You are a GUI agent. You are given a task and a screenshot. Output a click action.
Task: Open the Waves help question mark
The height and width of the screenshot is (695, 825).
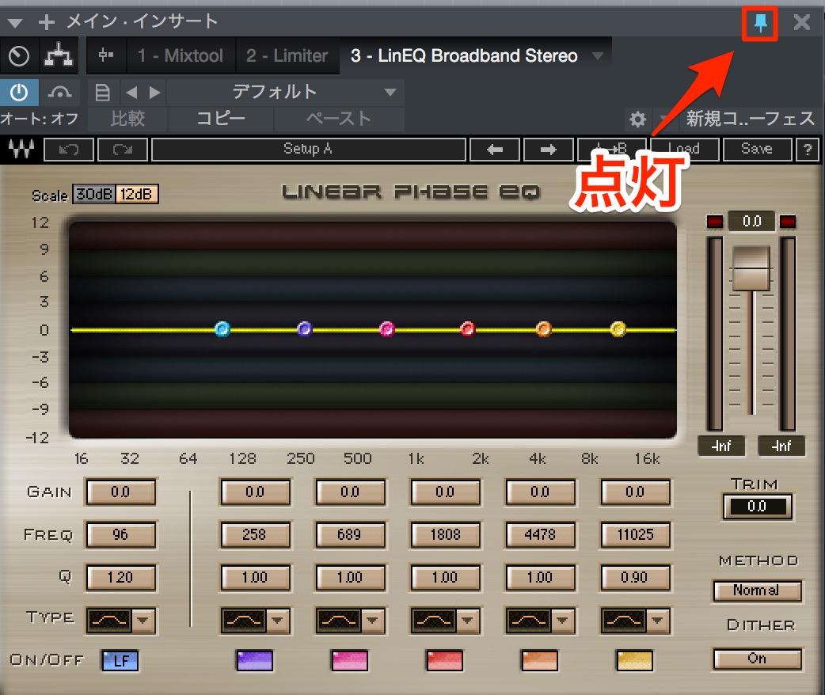807,150
